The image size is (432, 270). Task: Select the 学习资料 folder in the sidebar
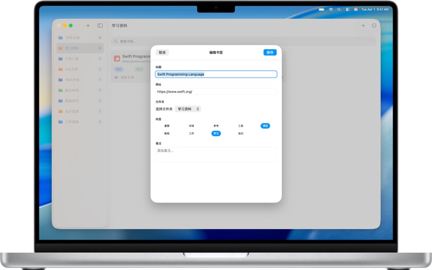[x=80, y=48]
